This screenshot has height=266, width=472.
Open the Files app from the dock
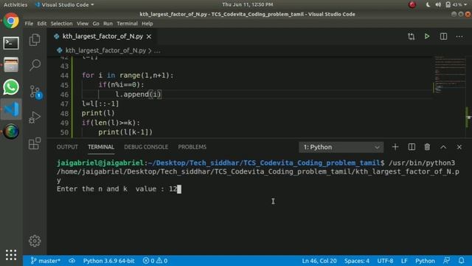(11, 65)
